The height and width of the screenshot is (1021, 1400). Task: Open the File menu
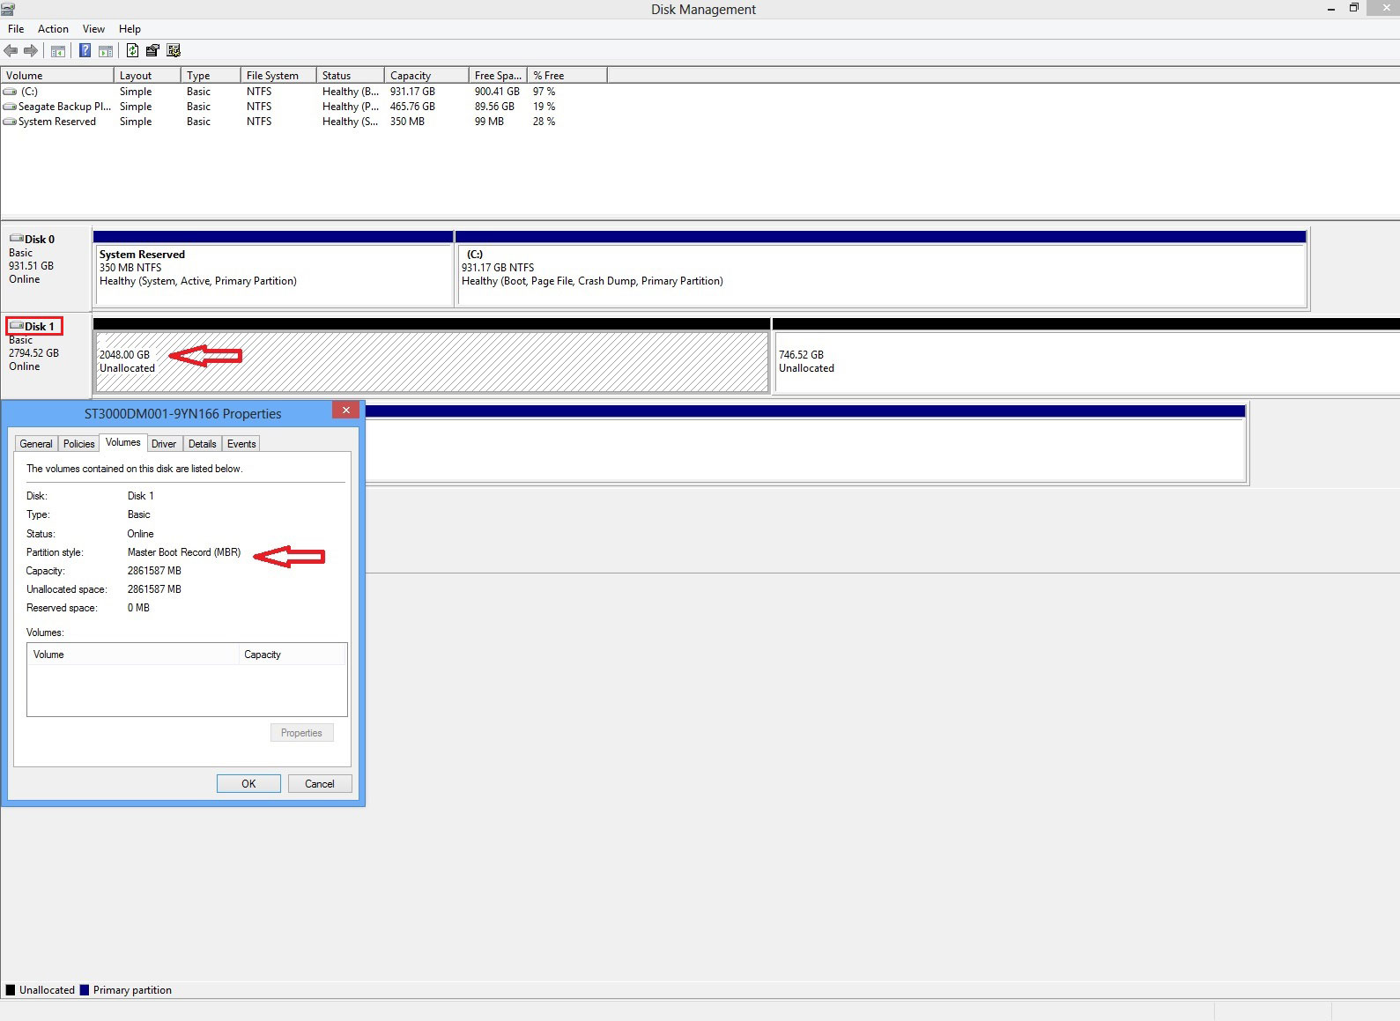click(x=16, y=29)
